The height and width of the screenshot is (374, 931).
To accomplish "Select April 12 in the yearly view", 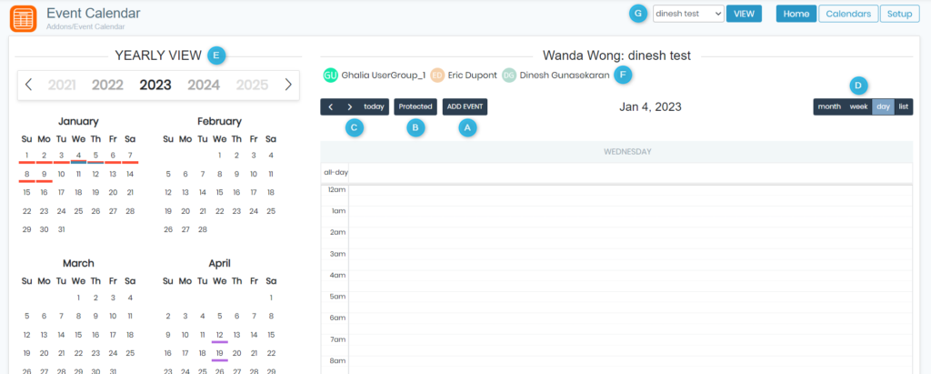I will tap(220, 335).
